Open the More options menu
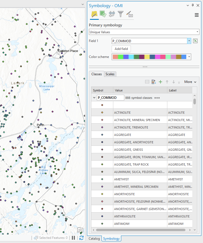The width and height of the screenshot is (203, 243). tap(190, 82)
